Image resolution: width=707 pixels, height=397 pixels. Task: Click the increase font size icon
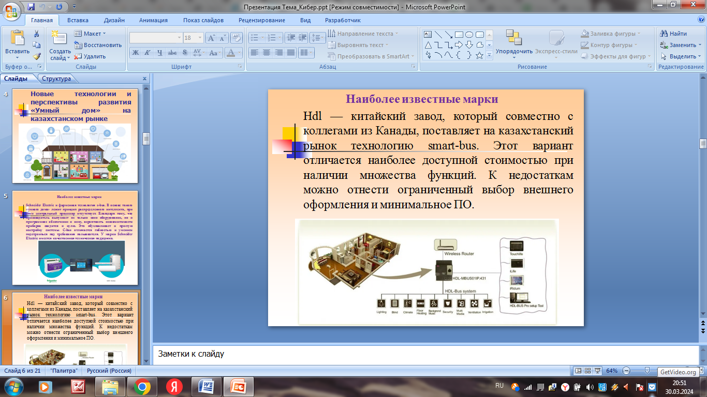(211, 38)
